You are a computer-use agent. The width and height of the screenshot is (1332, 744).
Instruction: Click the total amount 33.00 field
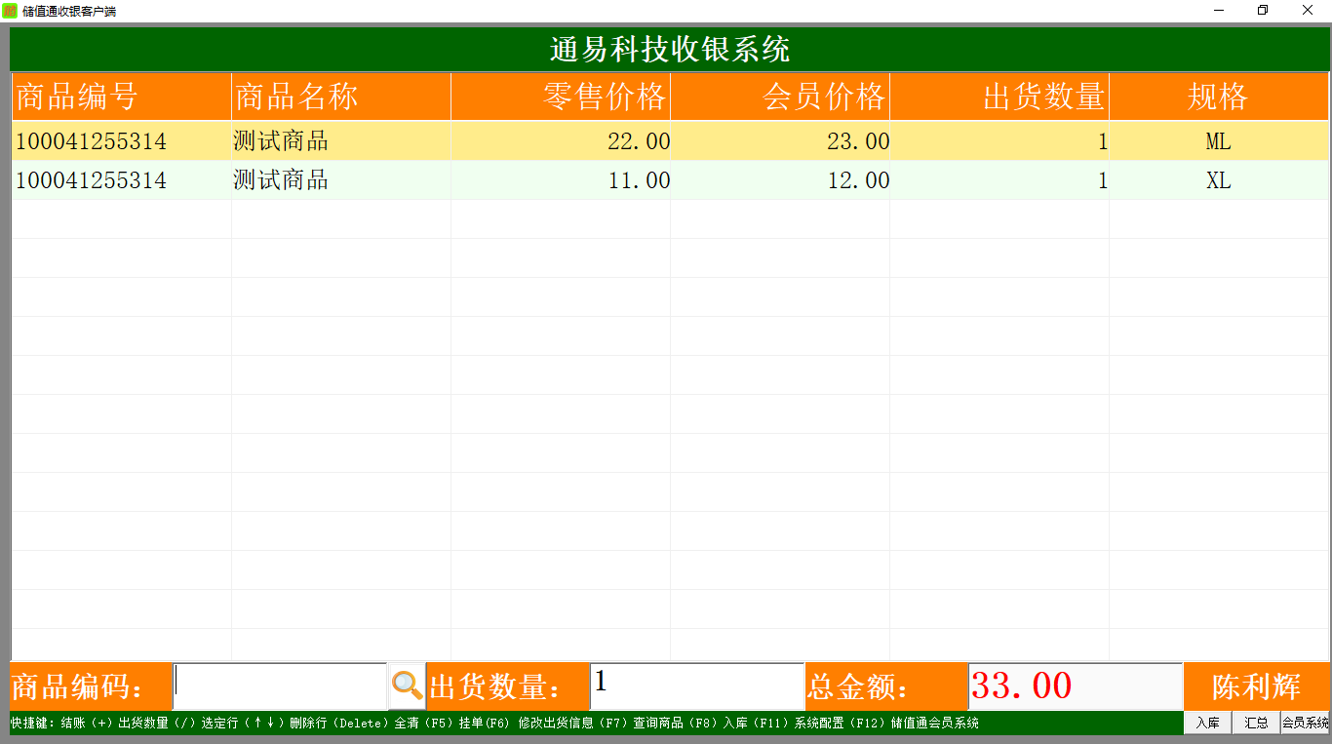[x=1075, y=686]
